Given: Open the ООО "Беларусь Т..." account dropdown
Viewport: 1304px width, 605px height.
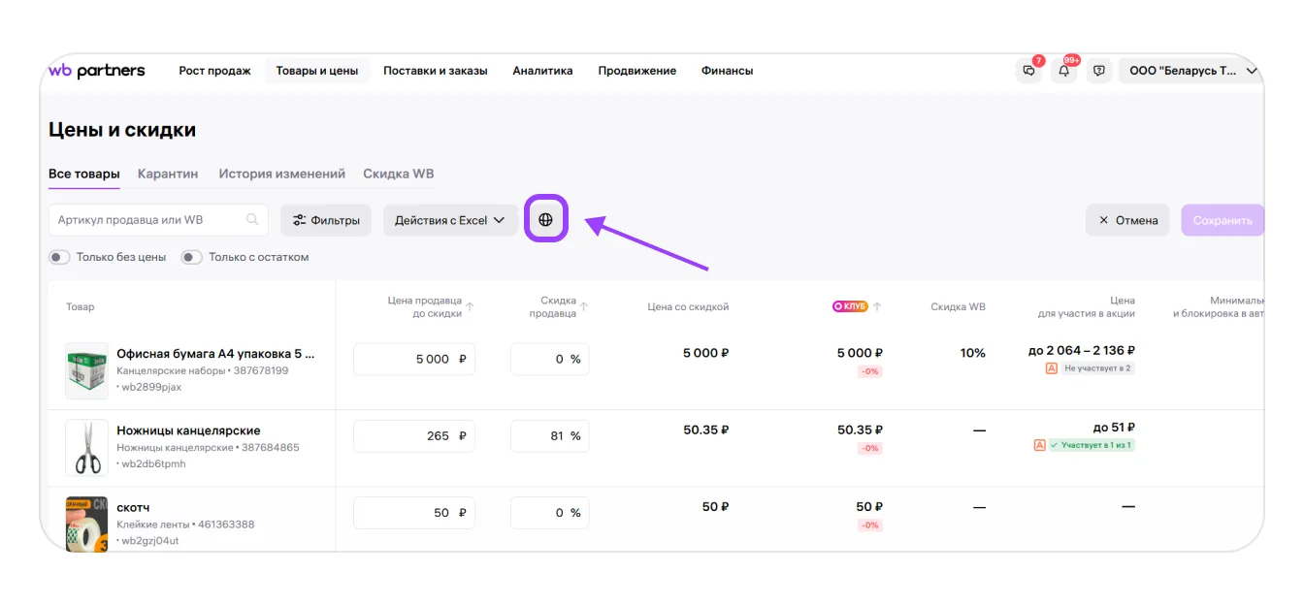Looking at the screenshot, I should tap(1192, 71).
